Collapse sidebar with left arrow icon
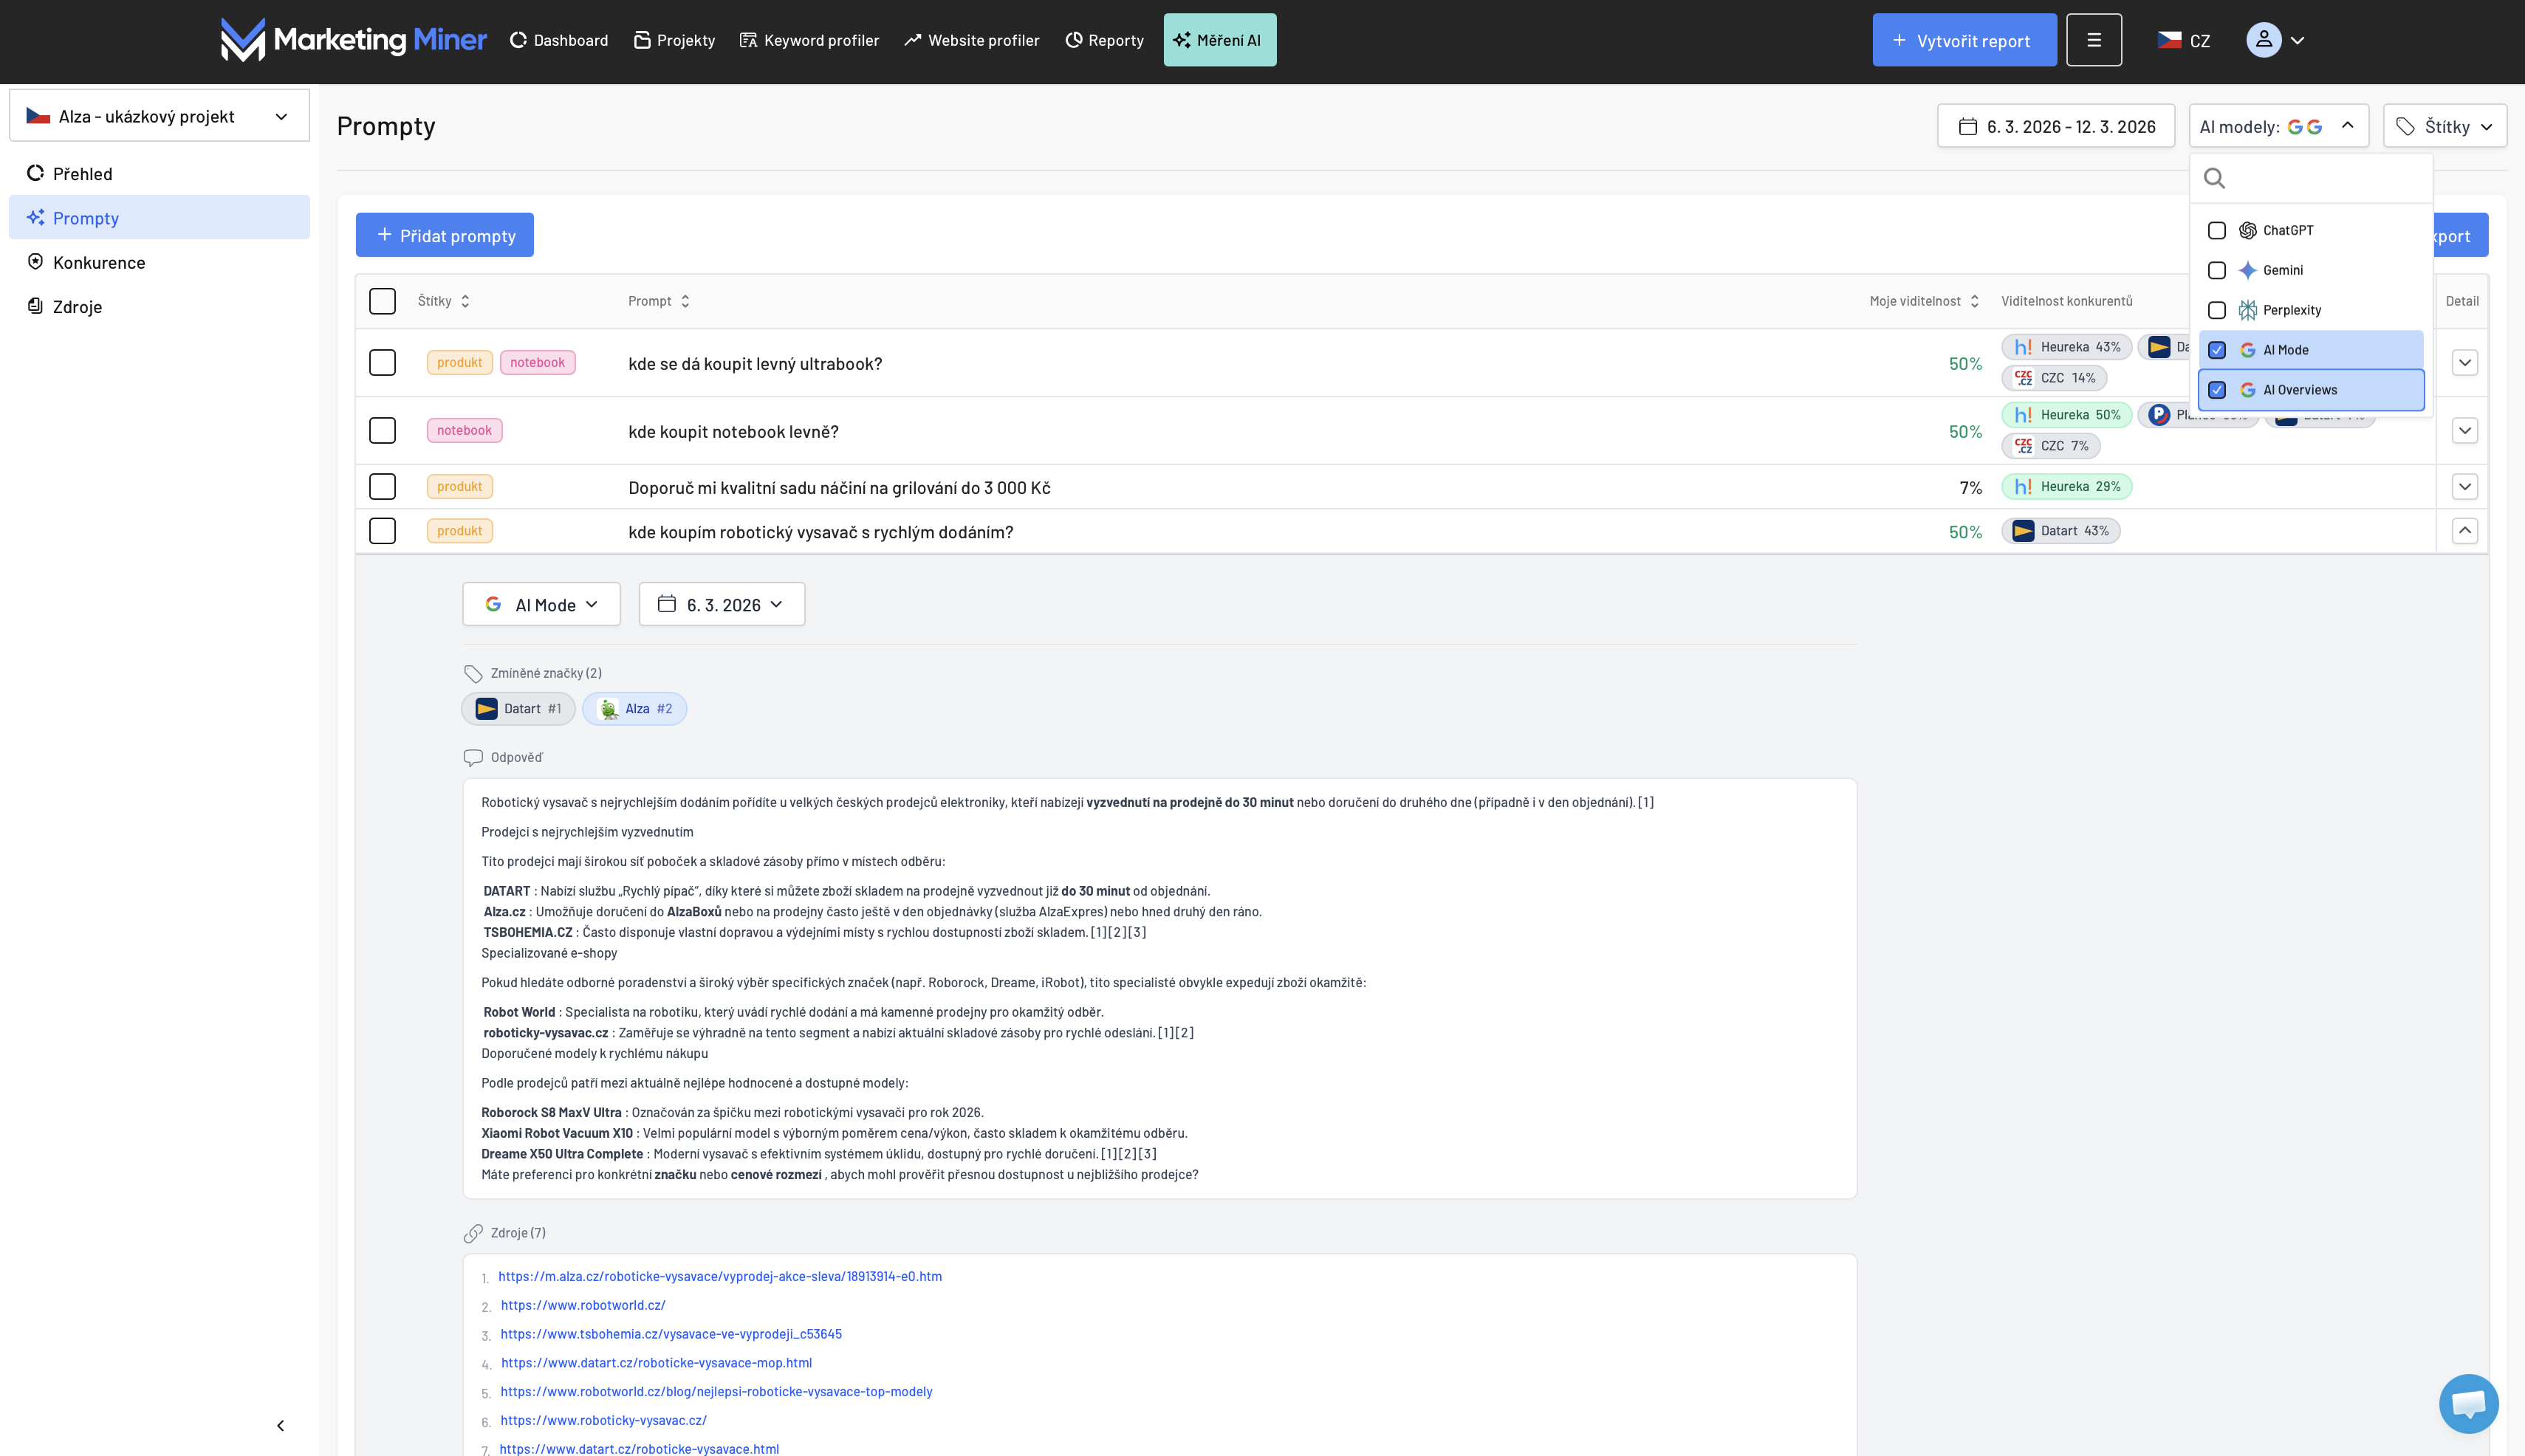The width and height of the screenshot is (2525, 1456). pos(280,1425)
